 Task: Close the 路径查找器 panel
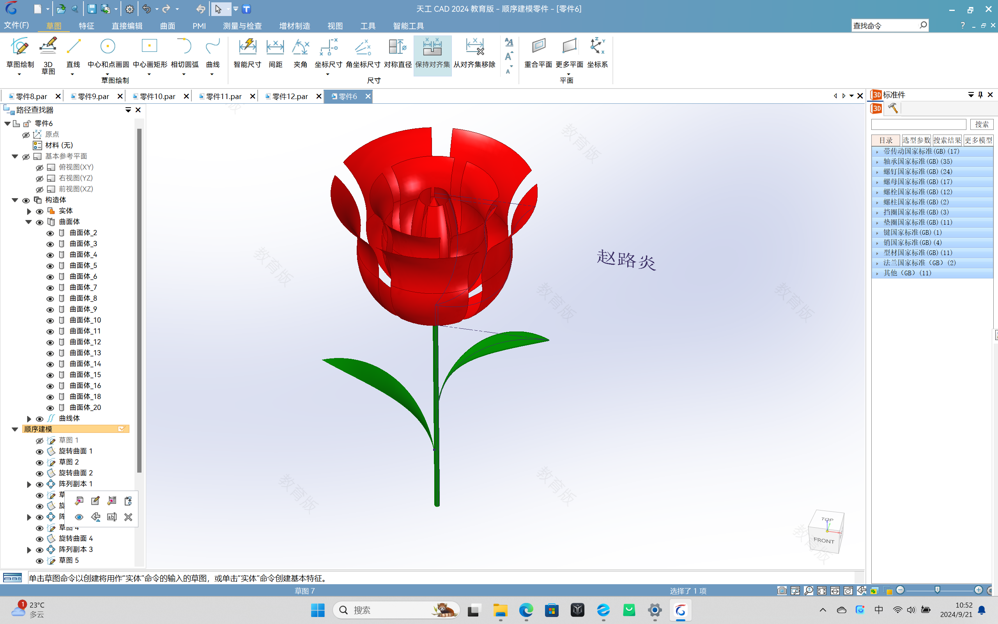point(138,110)
